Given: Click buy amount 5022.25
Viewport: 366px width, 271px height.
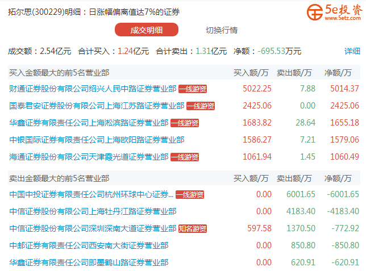Looking at the screenshot, I should click(x=257, y=89).
